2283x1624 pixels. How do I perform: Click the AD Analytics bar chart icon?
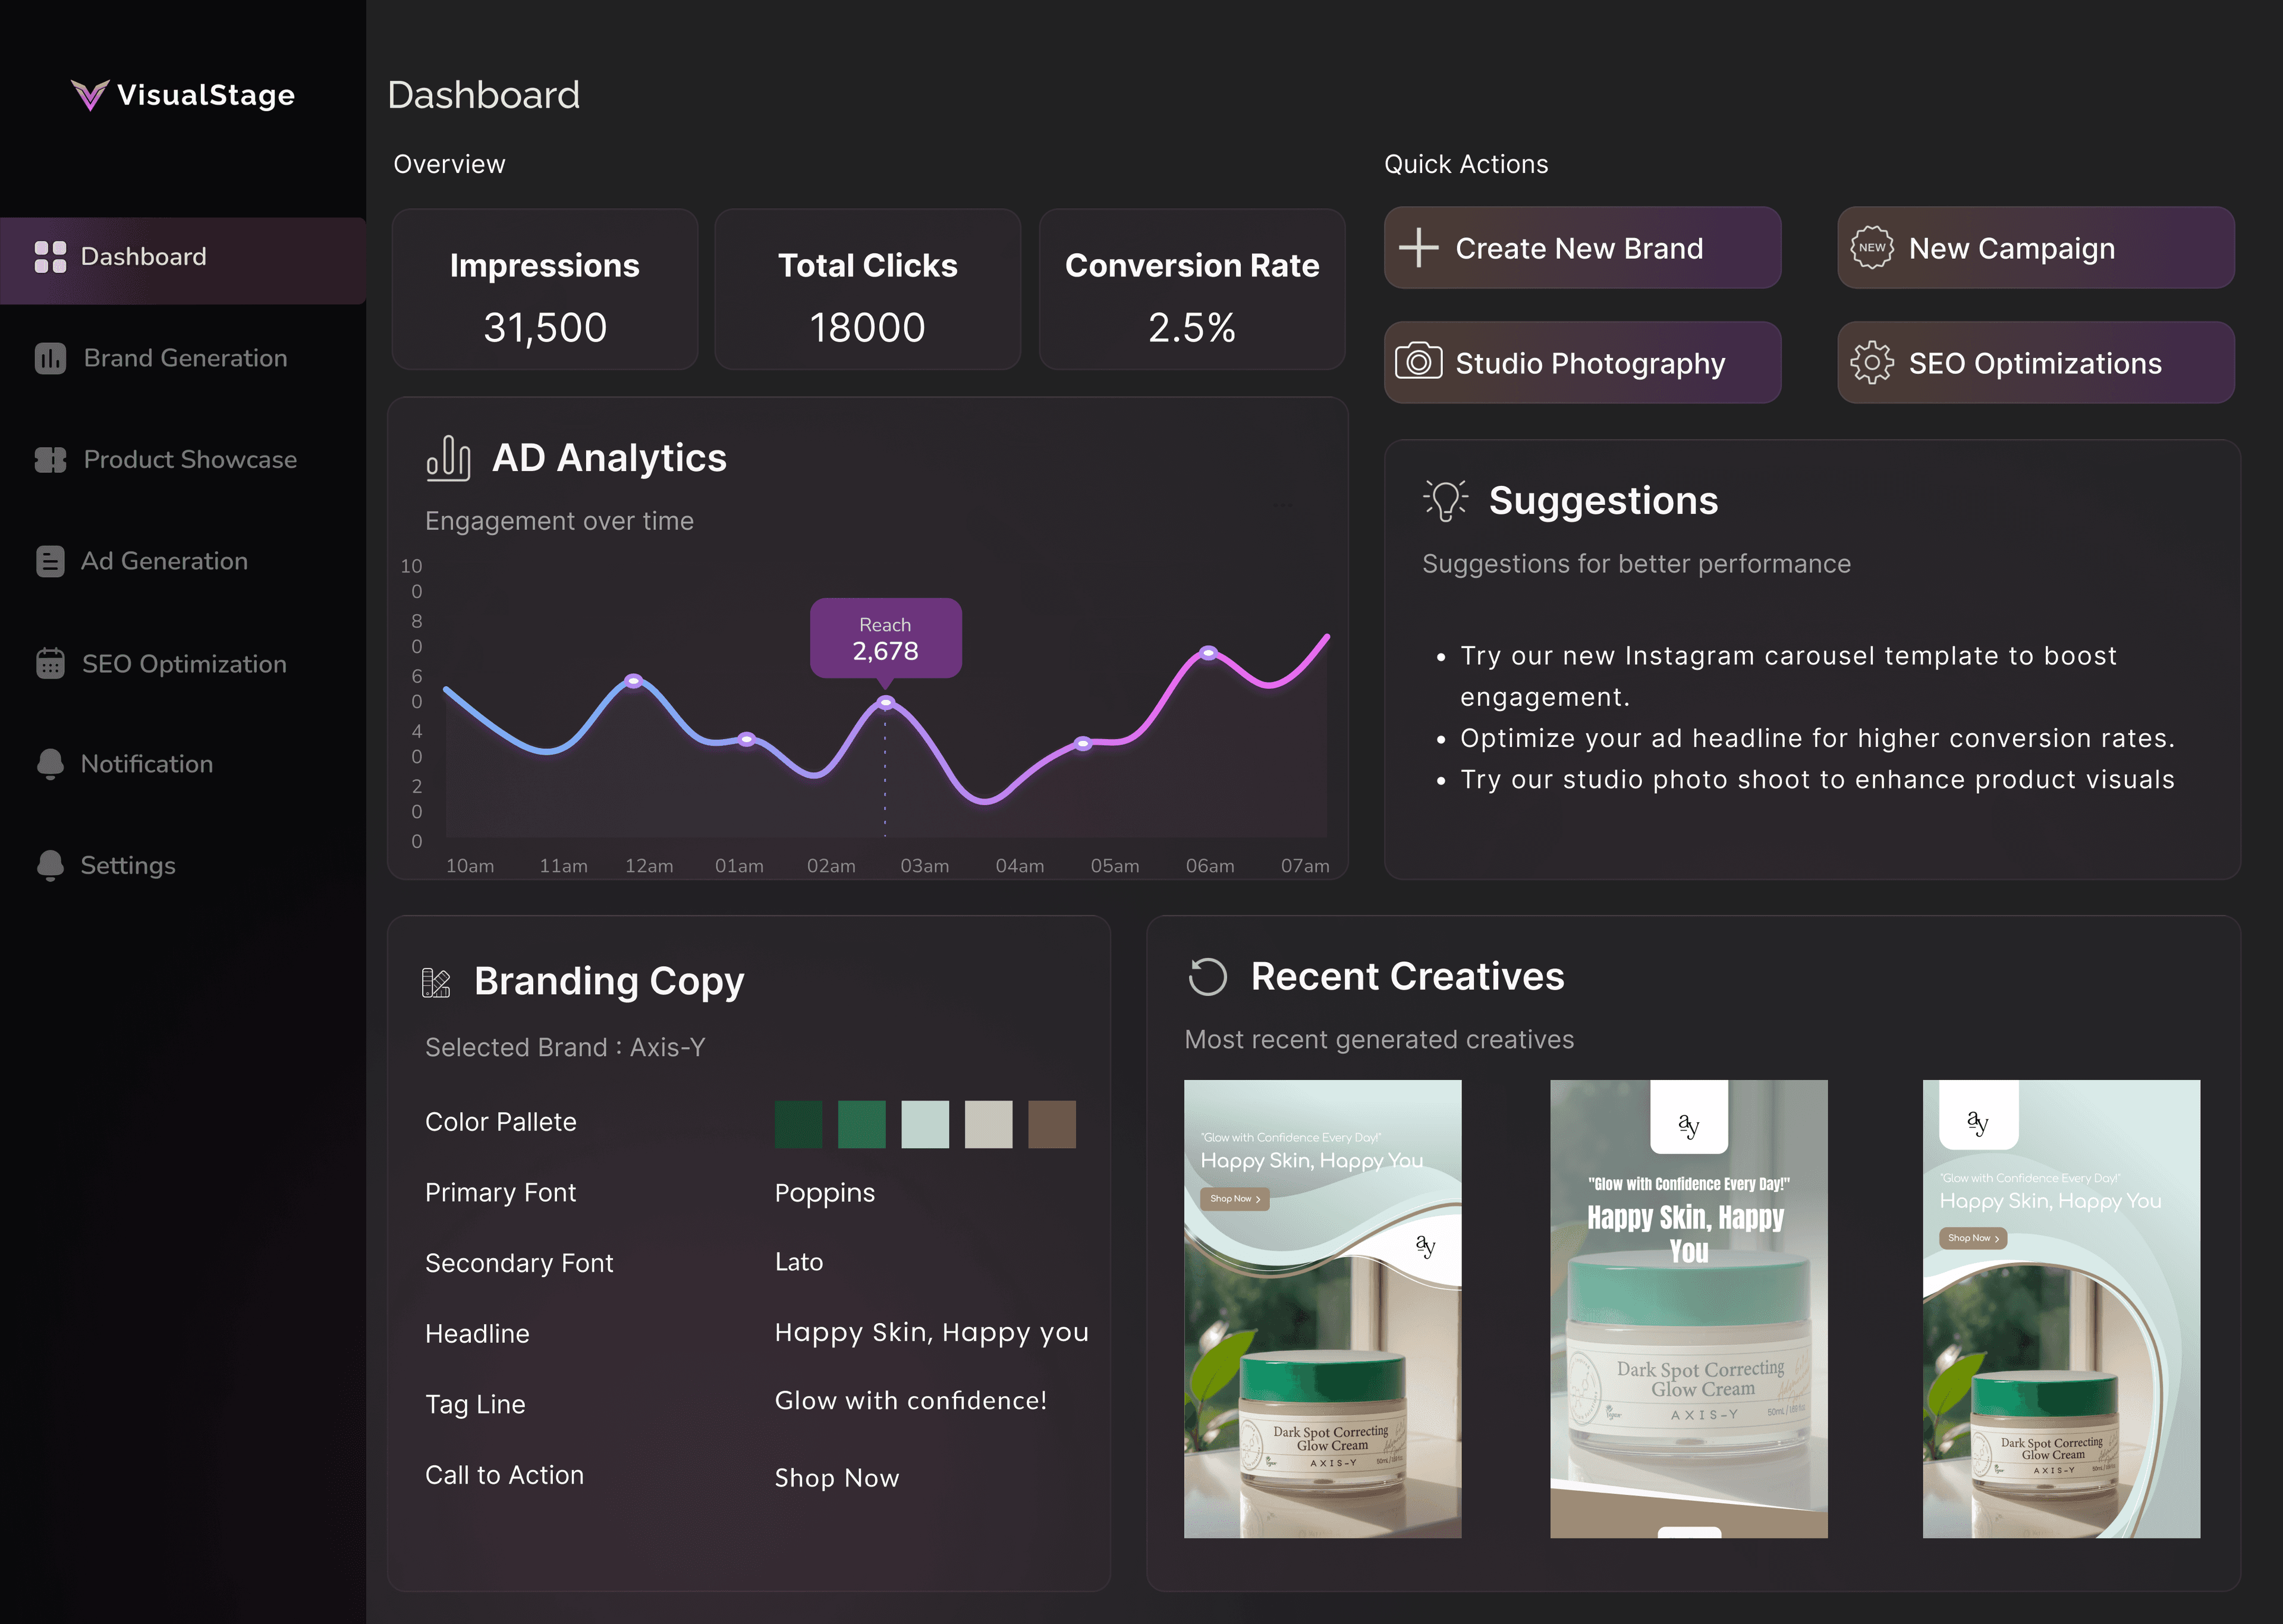point(448,458)
